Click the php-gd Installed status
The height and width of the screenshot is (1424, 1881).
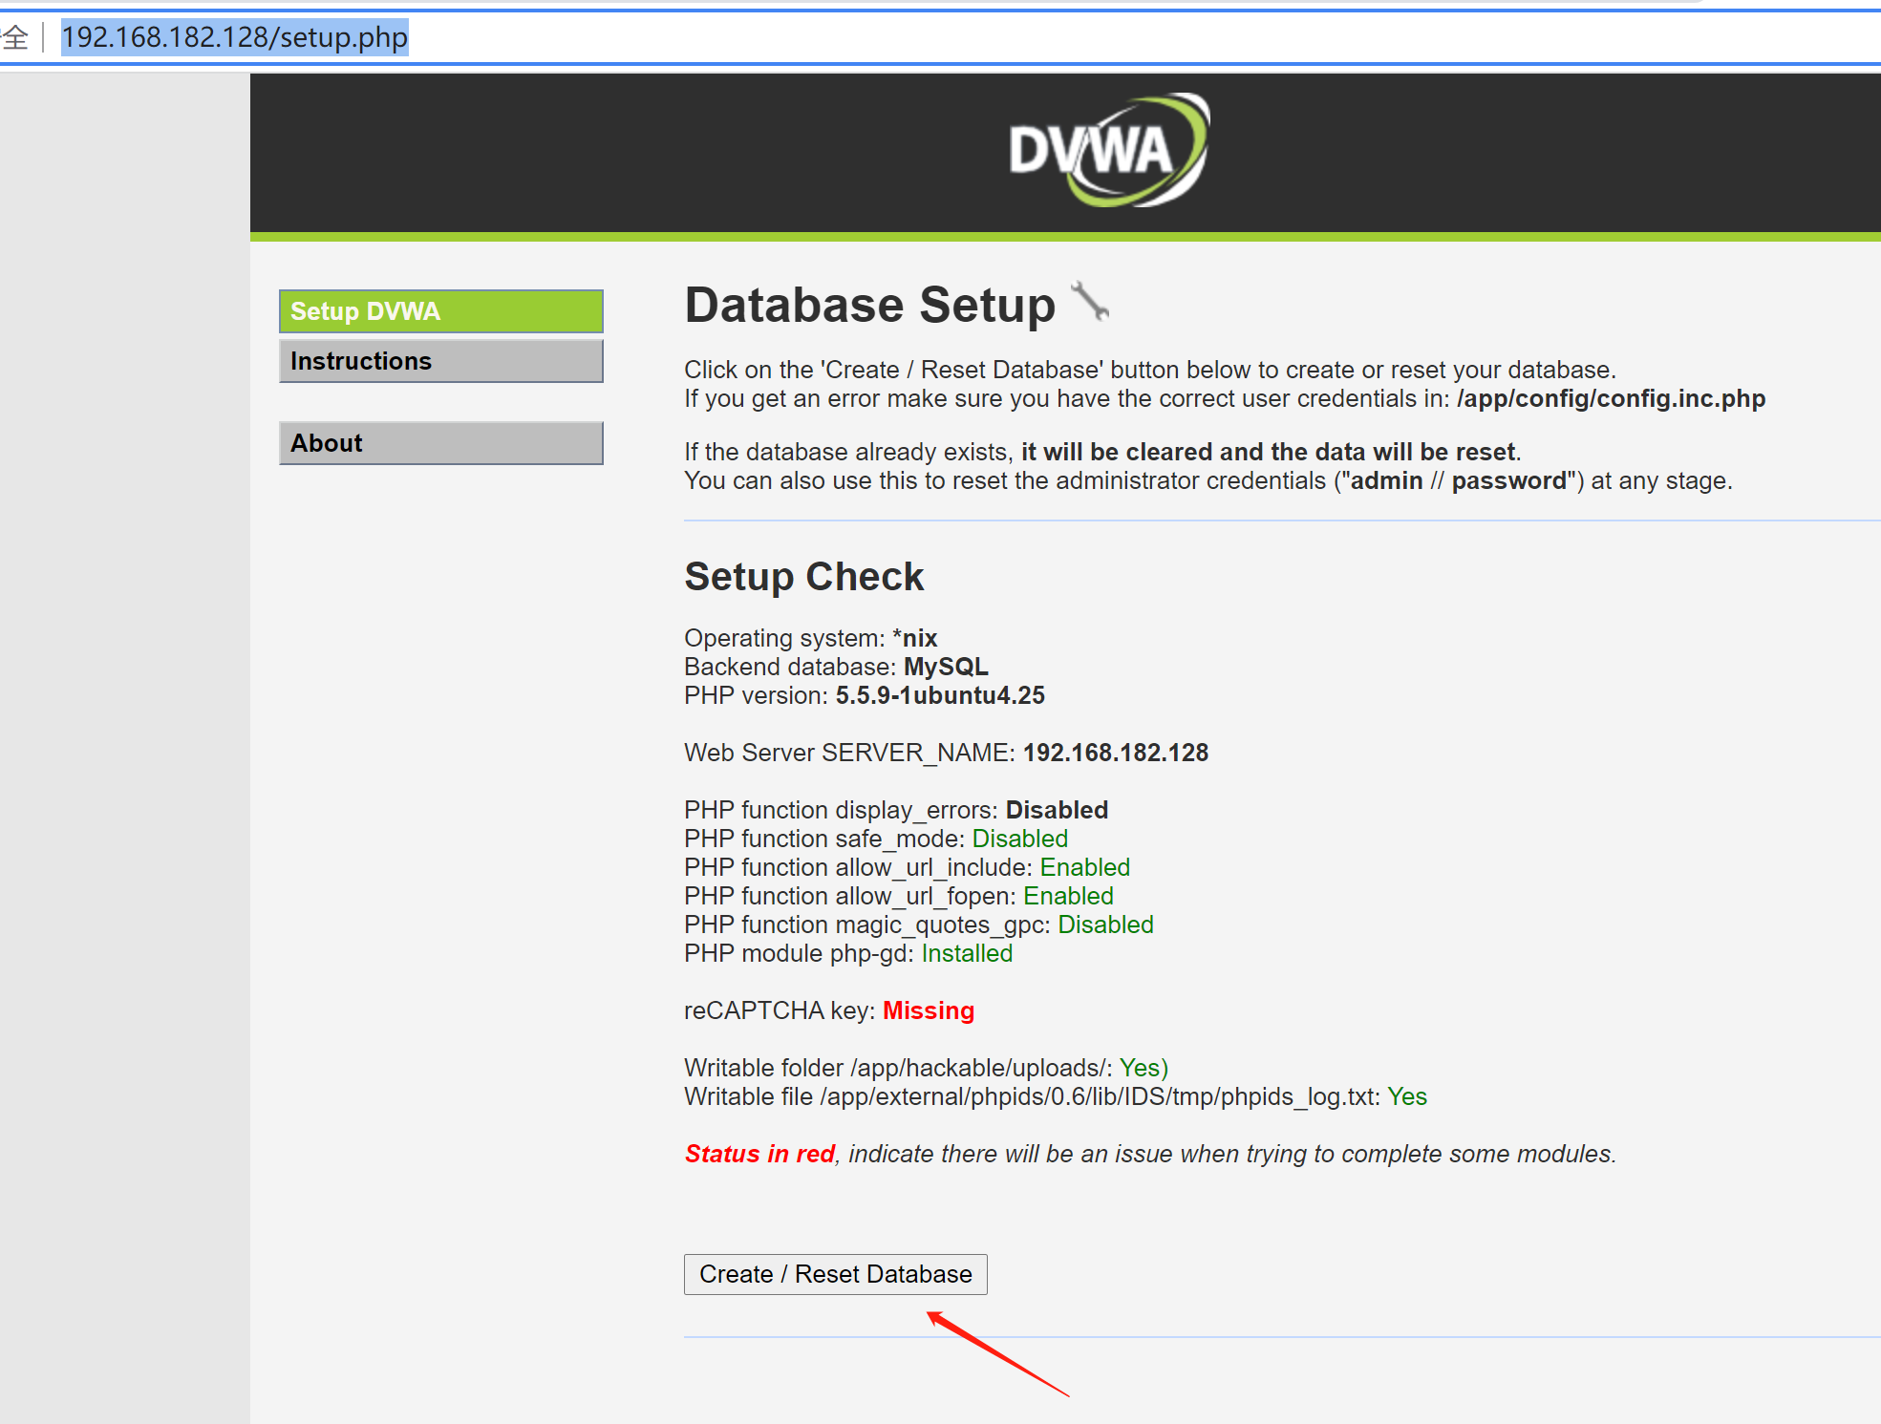[966, 953]
